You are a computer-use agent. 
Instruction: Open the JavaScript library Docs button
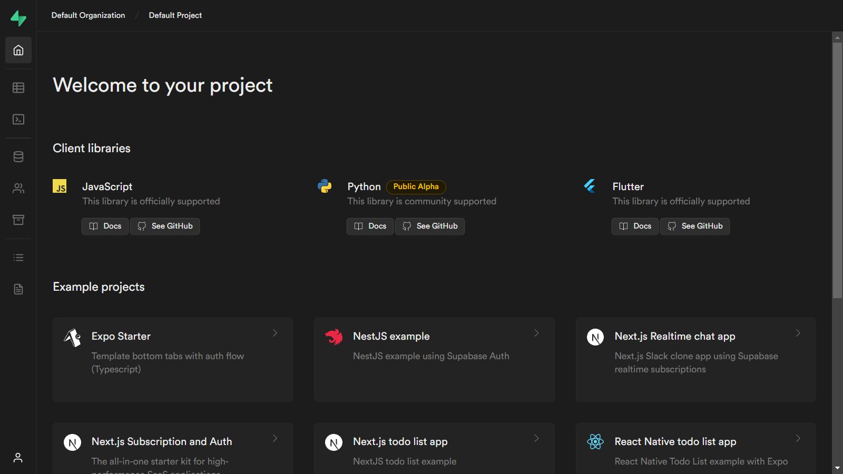(105, 226)
